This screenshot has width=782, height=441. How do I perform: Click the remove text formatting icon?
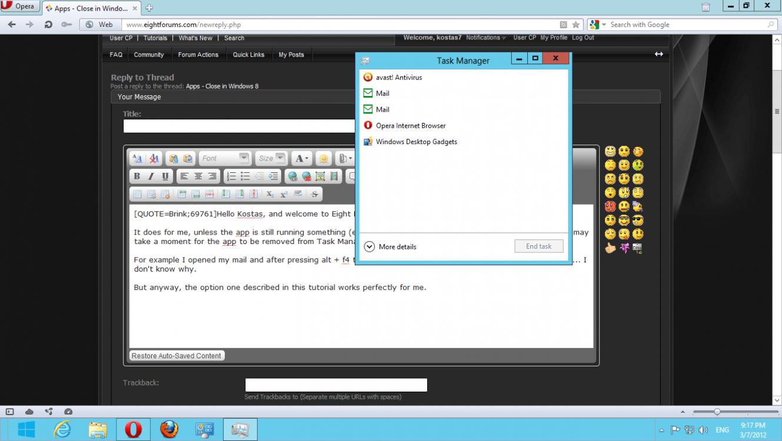click(x=154, y=159)
